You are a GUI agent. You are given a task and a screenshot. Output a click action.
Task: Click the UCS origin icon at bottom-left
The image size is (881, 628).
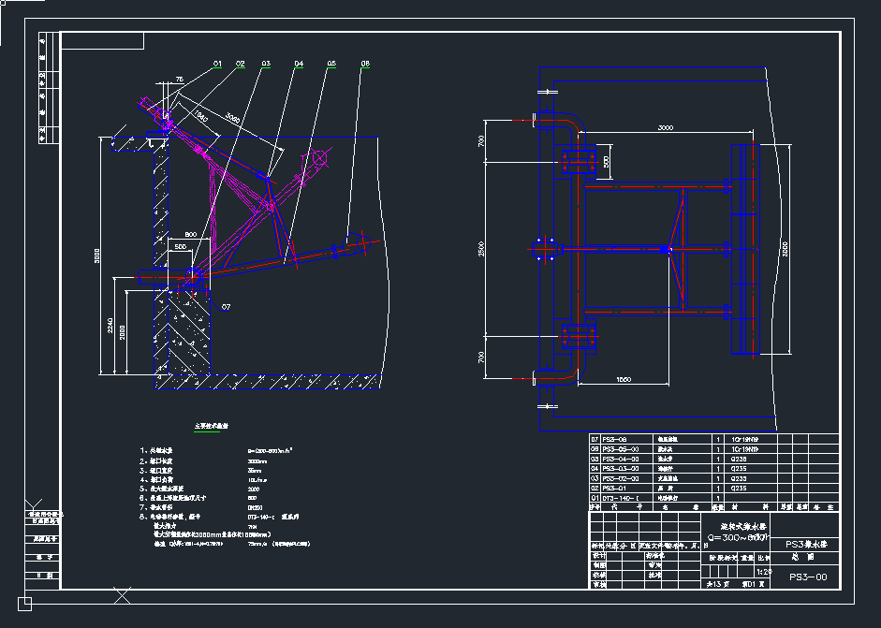(24, 603)
